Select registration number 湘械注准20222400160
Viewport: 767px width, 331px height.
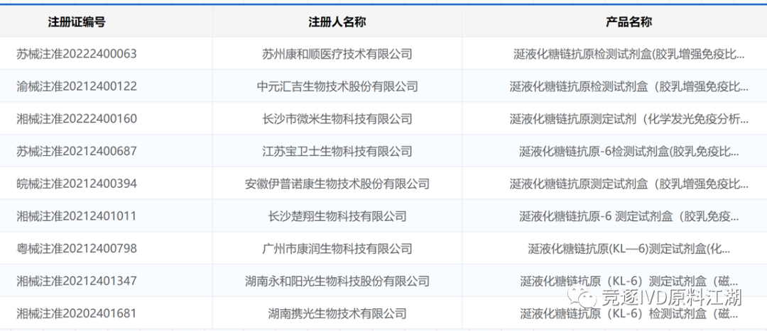point(77,119)
